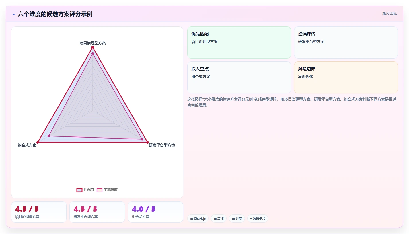Viewport: 409px width, 234px height.
Task: Click the inner 实施难度 point near 项目治理型方案
Action: (93, 54)
